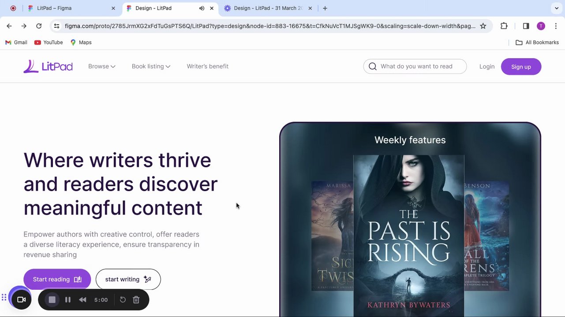Pause the screen recording
565x317 pixels.
click(68, 300)
